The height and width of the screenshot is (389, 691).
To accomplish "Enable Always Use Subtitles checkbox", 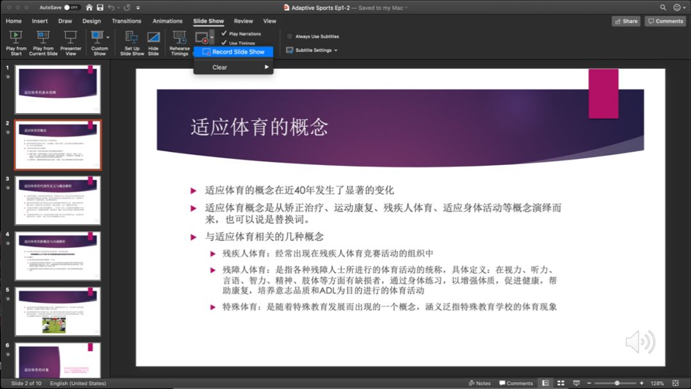I will (290, 36).
